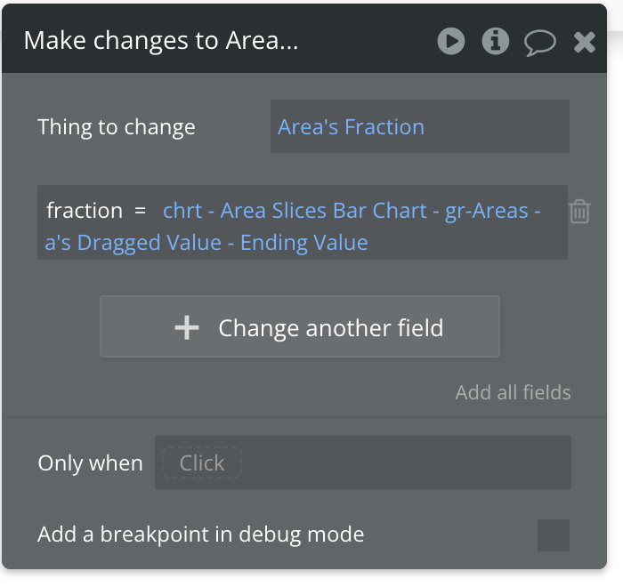623x587 pixels.
Task: Click the Make changes to Area title text
Action: [160, 41]
